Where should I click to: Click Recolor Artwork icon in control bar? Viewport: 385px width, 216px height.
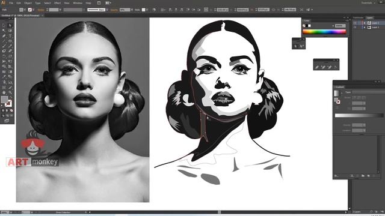coord(154,10)
